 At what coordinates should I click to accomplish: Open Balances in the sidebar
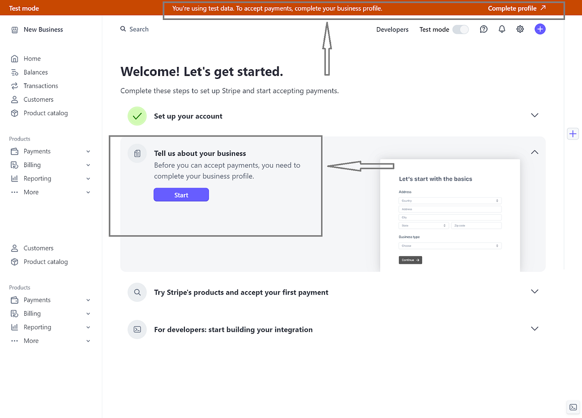pyautogui.click(x=35, y=72)
